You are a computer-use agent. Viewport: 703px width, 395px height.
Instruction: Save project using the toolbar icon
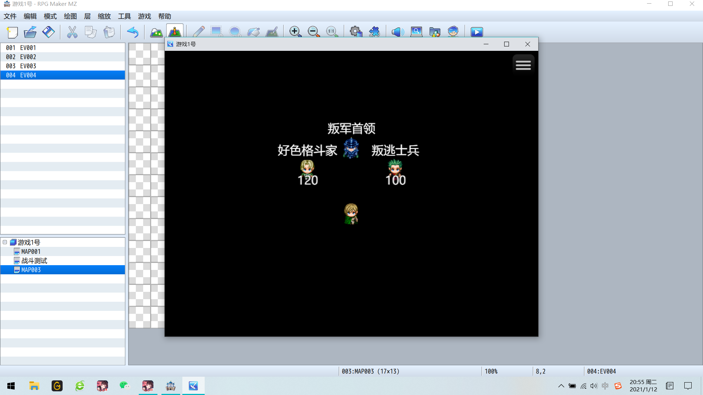[48, 32]
